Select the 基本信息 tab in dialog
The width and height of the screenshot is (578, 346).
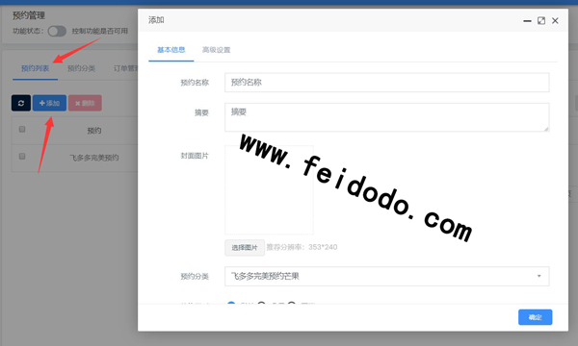coord(171,50)
